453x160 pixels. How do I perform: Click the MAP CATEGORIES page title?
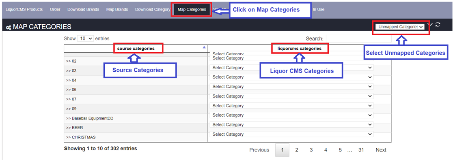pos(42,27)
